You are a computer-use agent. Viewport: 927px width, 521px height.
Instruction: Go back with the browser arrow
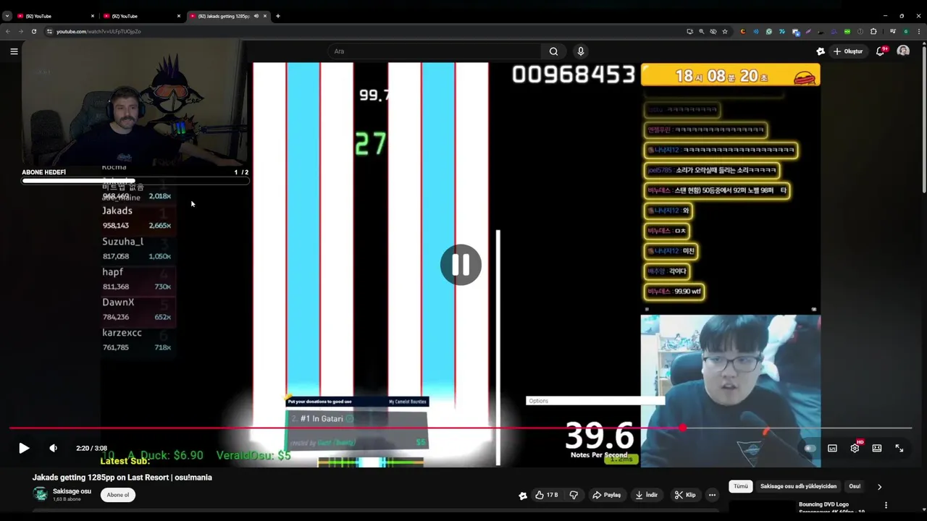[x=8, y=31]
